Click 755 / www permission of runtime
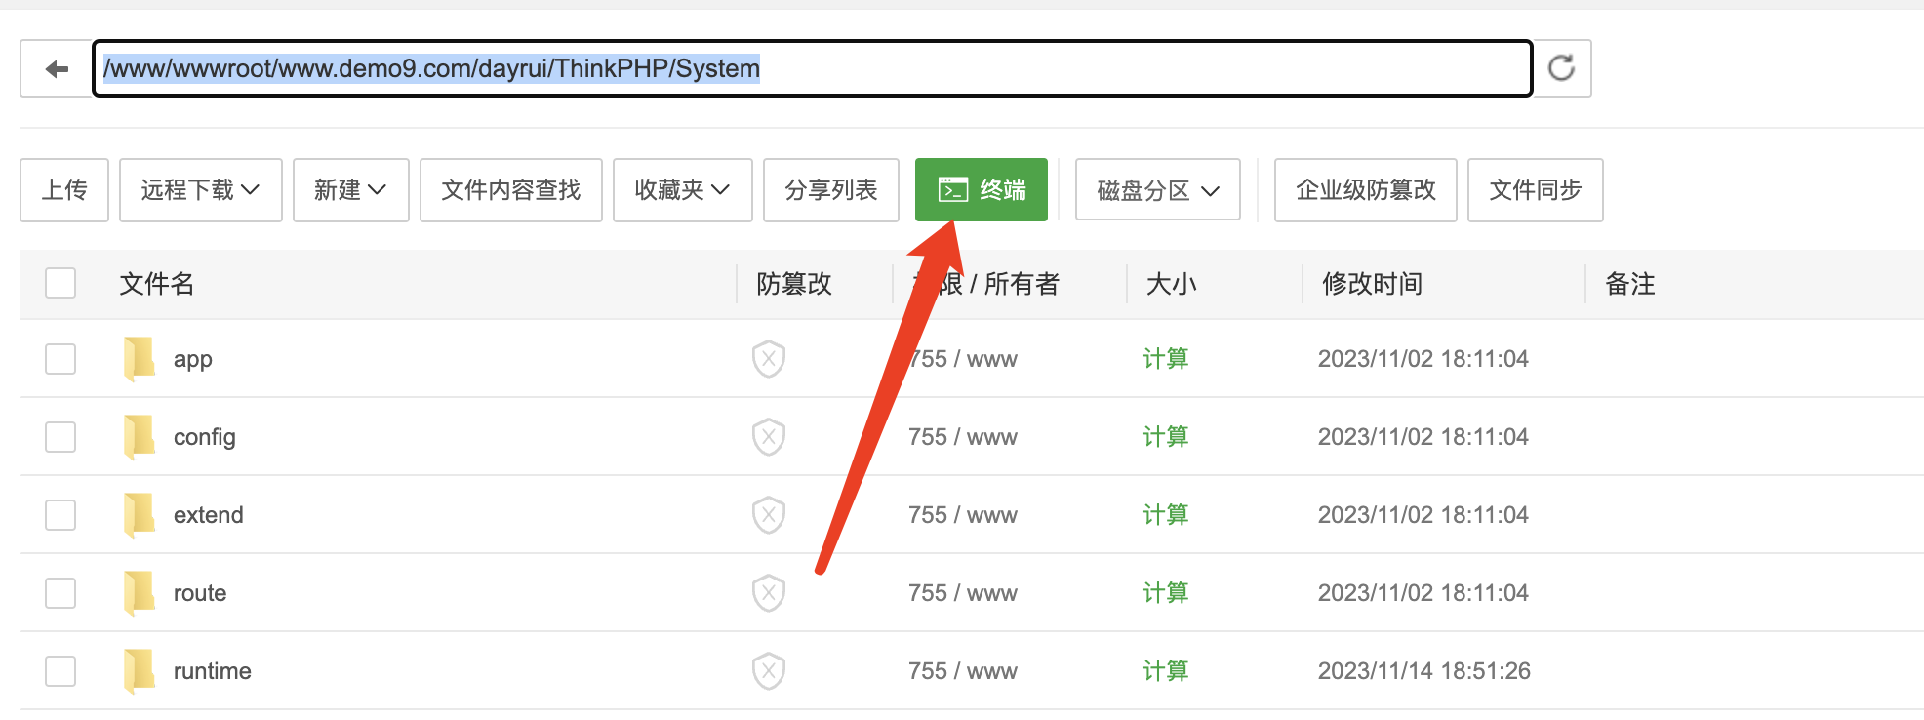This screenshot has width=1924, height=720. (x=963, y=671)
